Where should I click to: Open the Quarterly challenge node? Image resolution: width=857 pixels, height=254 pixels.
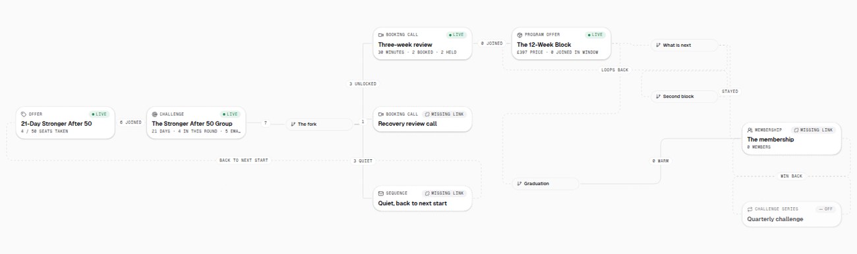[x=775, y=218]
